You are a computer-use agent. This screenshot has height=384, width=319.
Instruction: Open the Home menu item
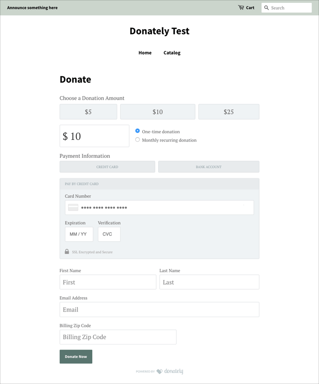[x=145, y=52]
